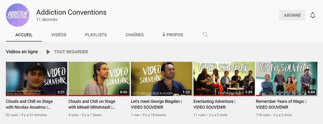
Task: Click the play-all triangle icon
Action: pyautogui.click(x=48, y=52)
